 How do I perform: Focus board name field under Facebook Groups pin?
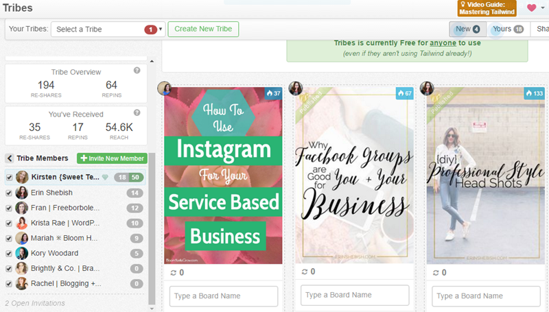[355, 296]
